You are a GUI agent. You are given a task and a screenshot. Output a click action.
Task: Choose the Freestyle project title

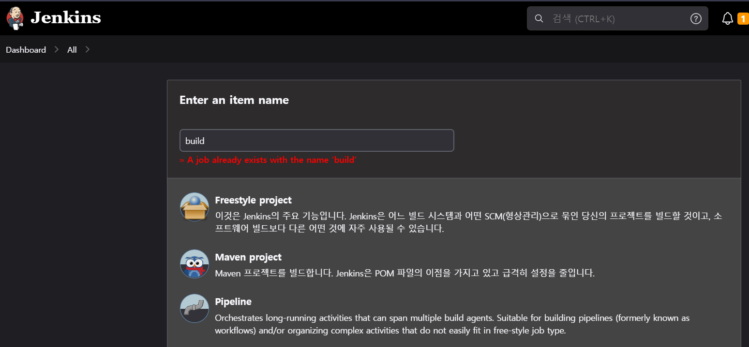tap(253, 200)
